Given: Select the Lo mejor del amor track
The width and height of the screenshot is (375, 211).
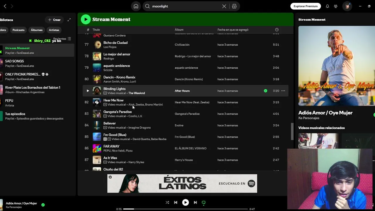Looking at the screenshot, I should [x=117, y=54].
